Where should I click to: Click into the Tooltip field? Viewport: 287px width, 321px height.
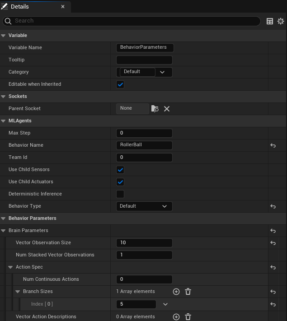click(x=144, y=60)
